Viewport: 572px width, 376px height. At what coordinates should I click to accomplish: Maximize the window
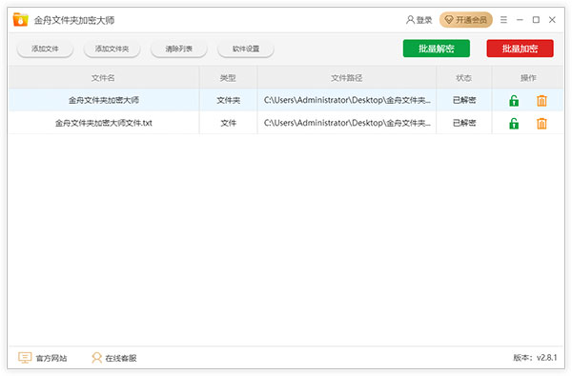pos(536,20)
